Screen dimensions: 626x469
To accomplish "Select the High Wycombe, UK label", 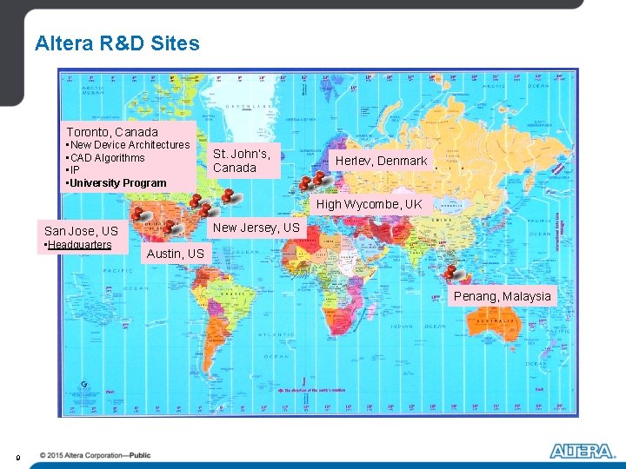I will click(370, 204).
